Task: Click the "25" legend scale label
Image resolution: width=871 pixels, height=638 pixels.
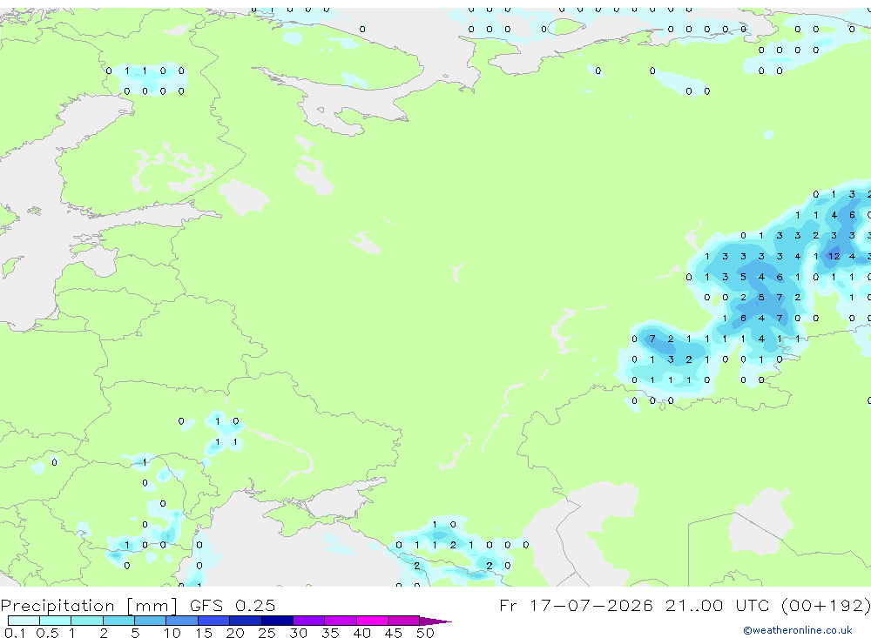Action: tap(267, 633)
